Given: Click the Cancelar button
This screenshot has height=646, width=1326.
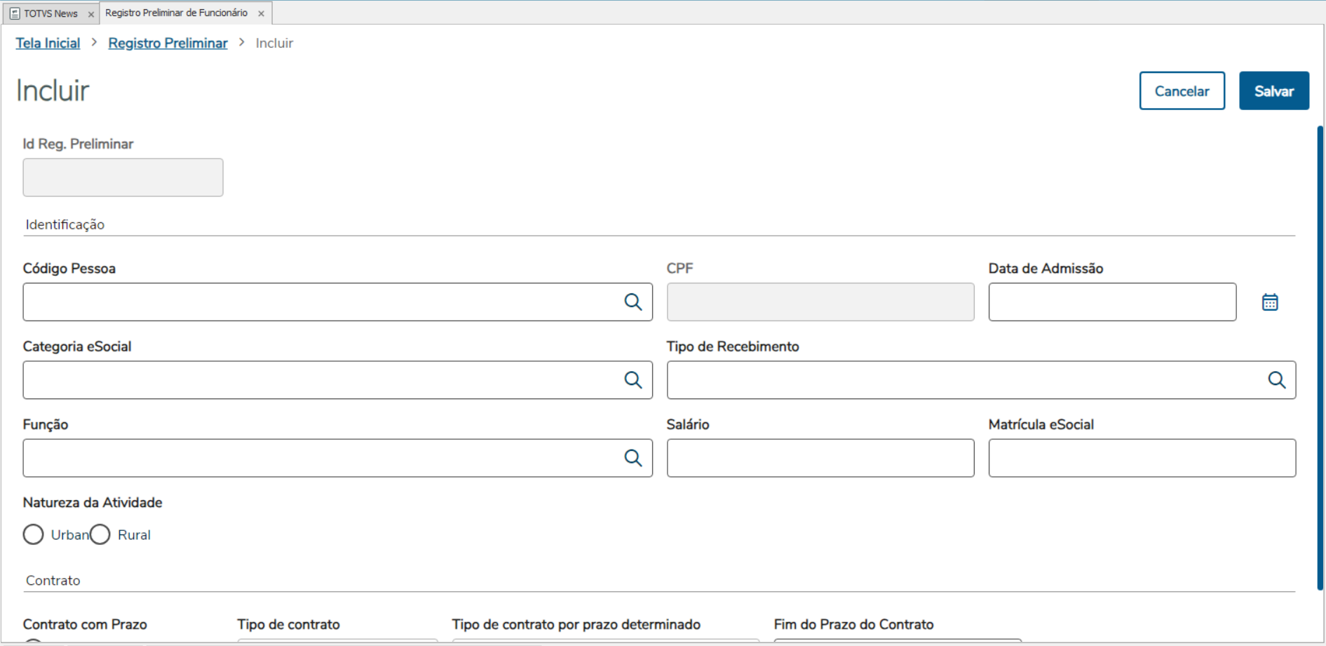Looking at the screenshot, I should (1182, 90).
